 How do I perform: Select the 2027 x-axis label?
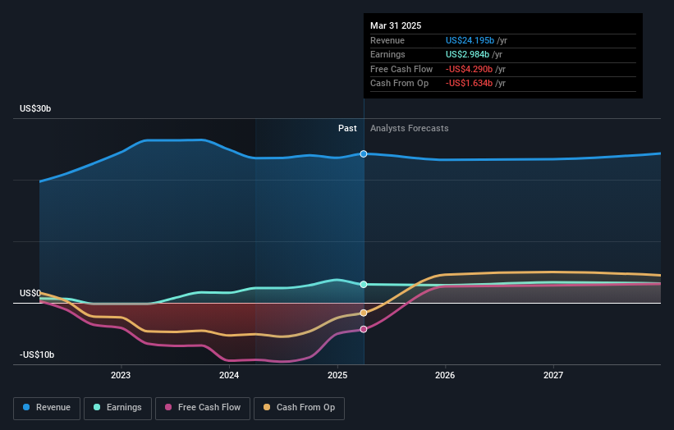pos(553,376)
